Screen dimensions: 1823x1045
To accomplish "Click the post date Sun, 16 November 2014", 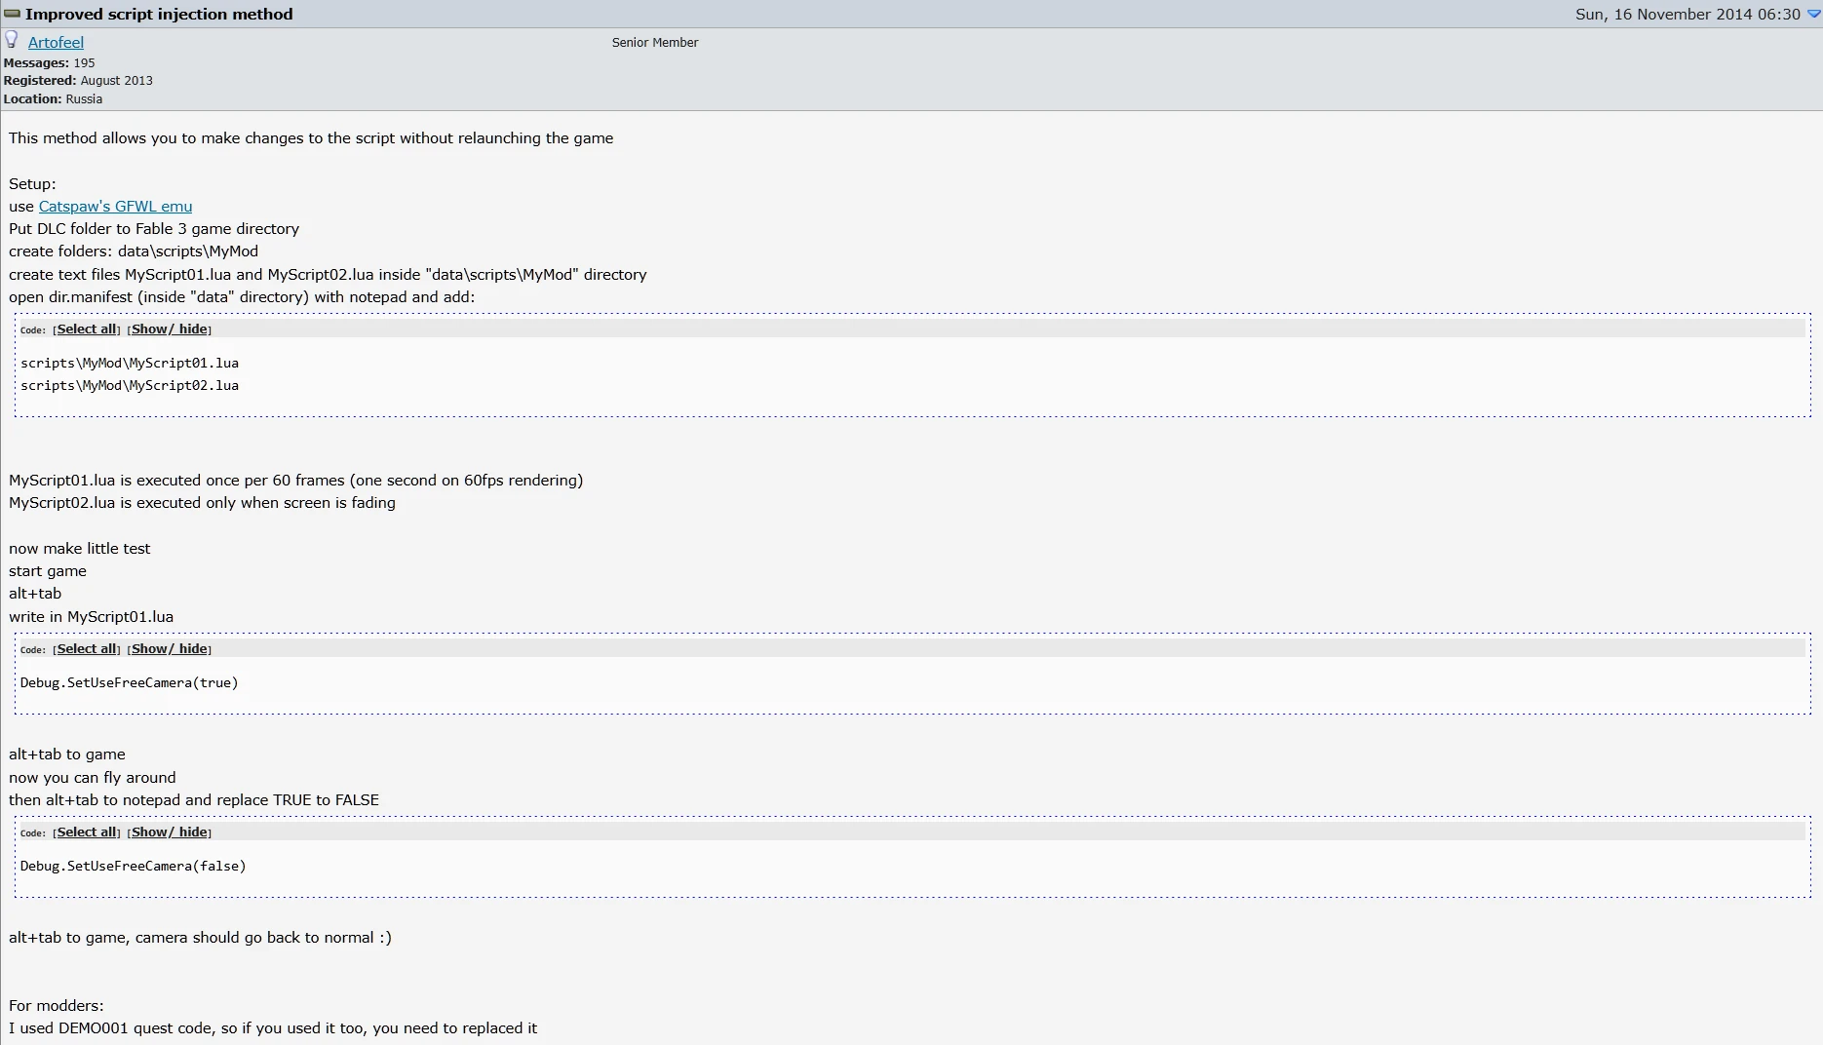I will click(1687, 14).
